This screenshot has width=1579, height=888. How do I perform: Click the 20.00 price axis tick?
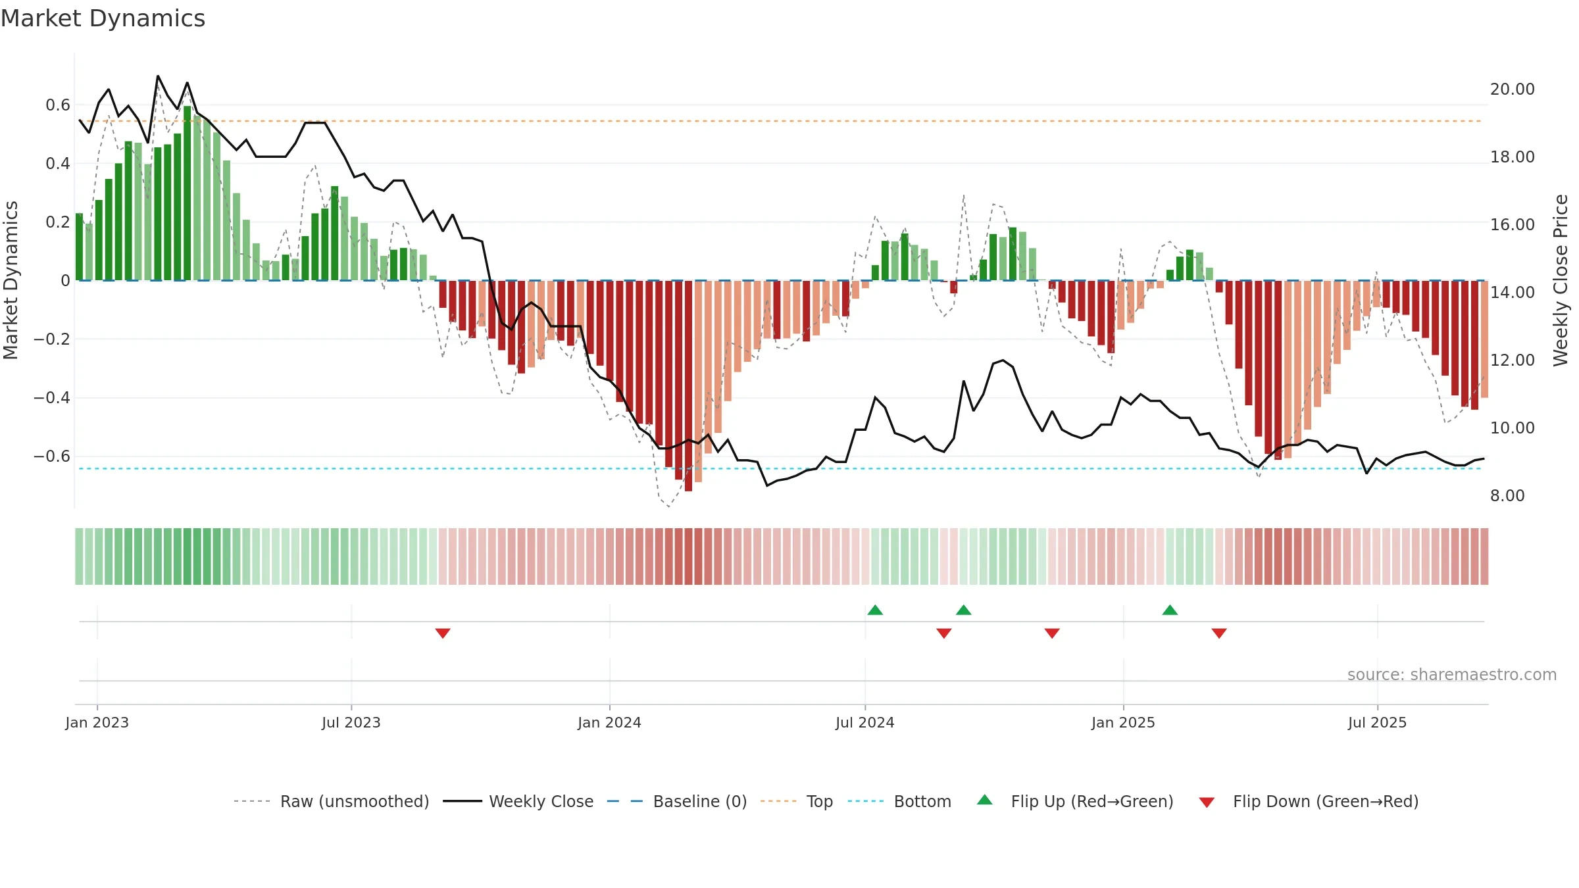click(1513, 89)
